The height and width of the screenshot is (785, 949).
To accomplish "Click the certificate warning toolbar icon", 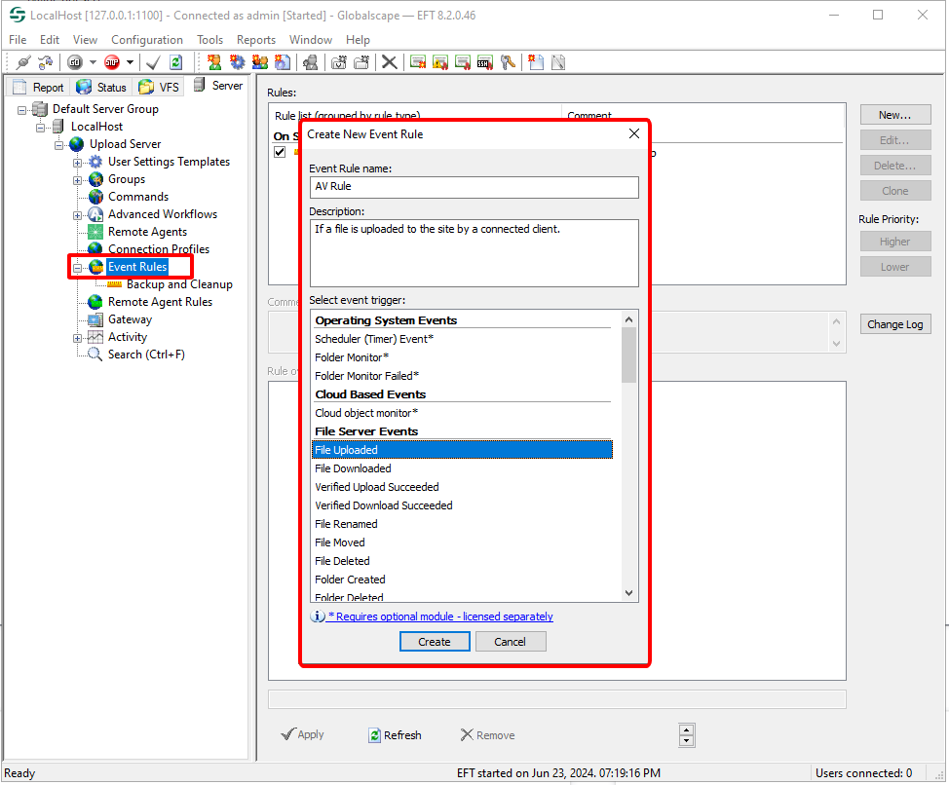I will [440, 62].
